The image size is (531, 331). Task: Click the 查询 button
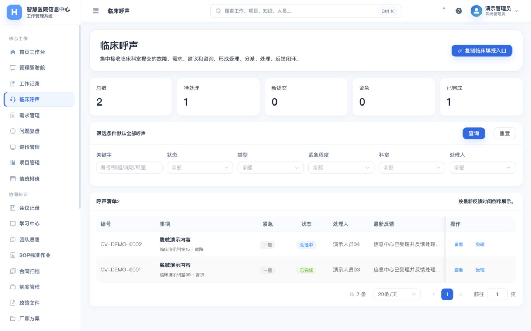tap(474, 134)
